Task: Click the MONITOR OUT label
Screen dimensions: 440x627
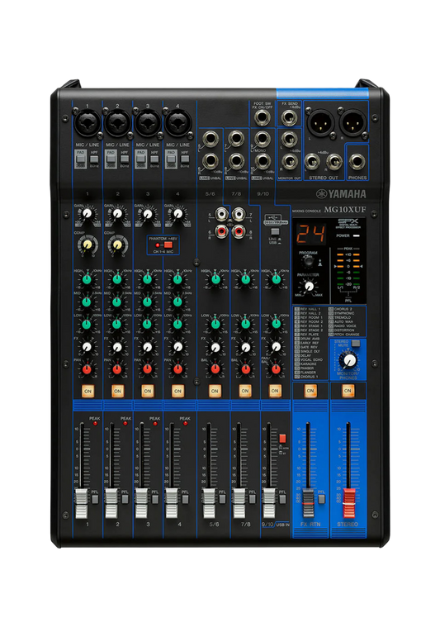Action: pyautogui.click(x=289, y=178)
